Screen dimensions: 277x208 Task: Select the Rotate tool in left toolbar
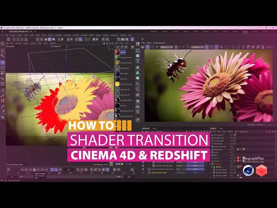tap(3, 68)
